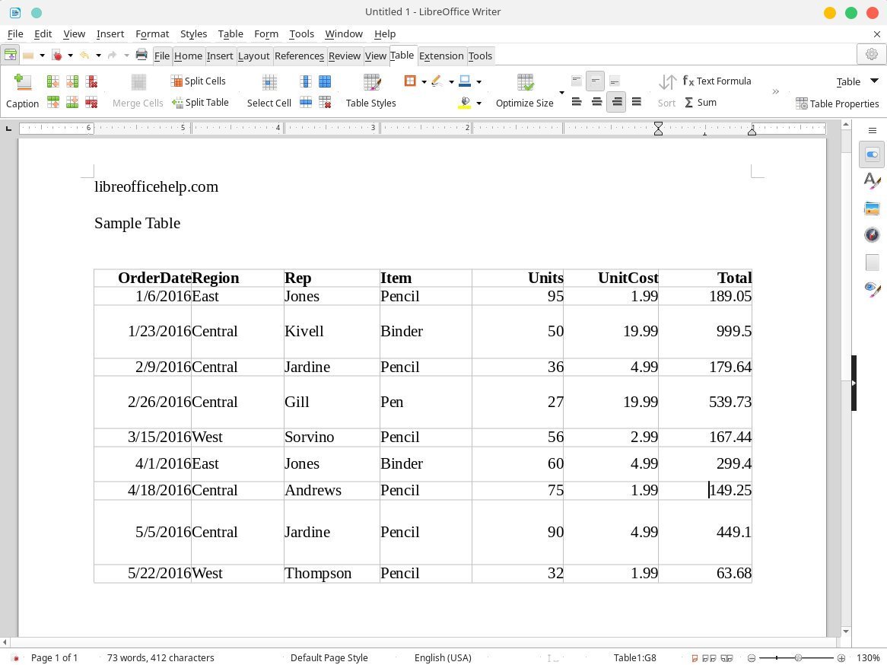The width and height of the screenshot is (887, 665).
Task: Open the Navigator from the sidebar
Action: (872, 234)
